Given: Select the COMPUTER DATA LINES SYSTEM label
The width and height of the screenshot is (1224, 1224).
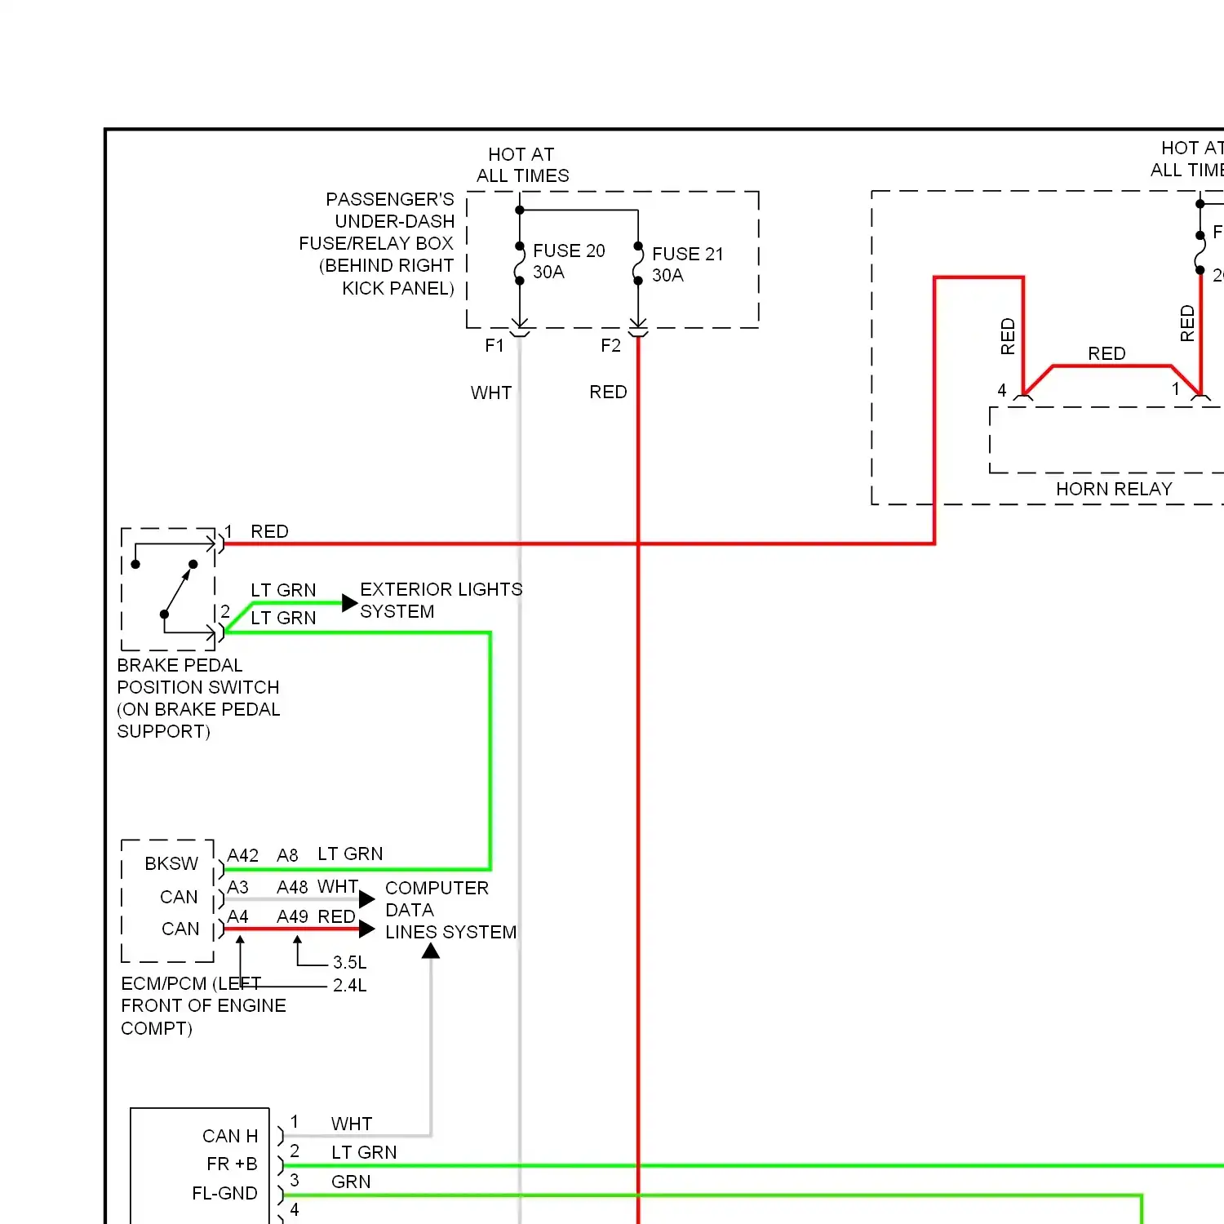Looking at the screenshot, I should coord(450,910).
